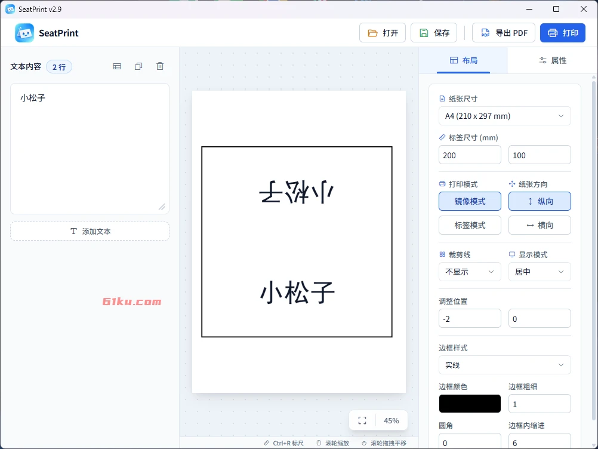Image resolution: width=598 pixels, height=449 pixels.
Task: Click the 边框粗细 field showing 1
Action: pos(540,404)
